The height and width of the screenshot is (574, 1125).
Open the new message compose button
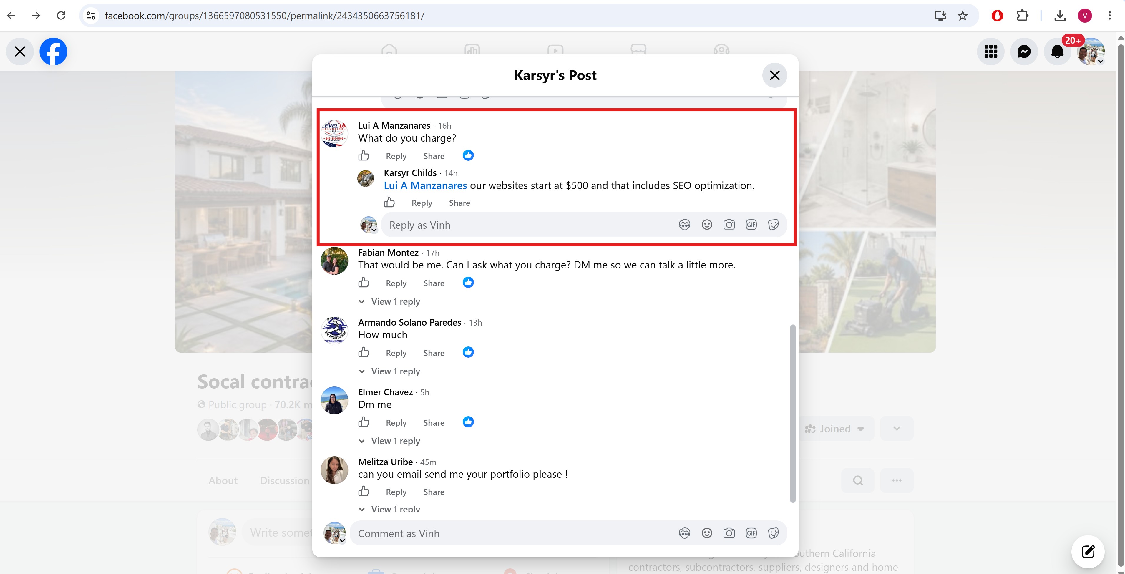[x=1088, y=552]
